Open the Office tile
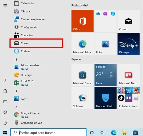The height and width of the screenshot is (136, 143). 82,21
